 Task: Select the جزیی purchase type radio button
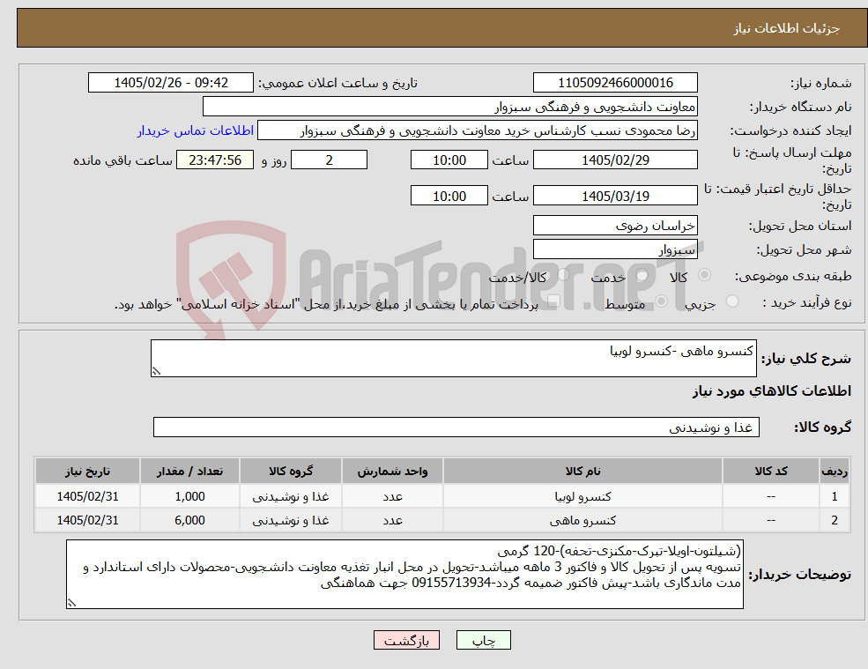(x=731, y=301)
